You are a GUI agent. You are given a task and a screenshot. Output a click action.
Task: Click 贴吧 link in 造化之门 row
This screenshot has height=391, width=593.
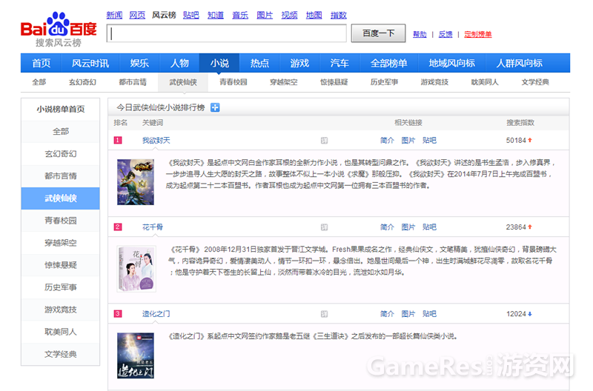point(430,314)
